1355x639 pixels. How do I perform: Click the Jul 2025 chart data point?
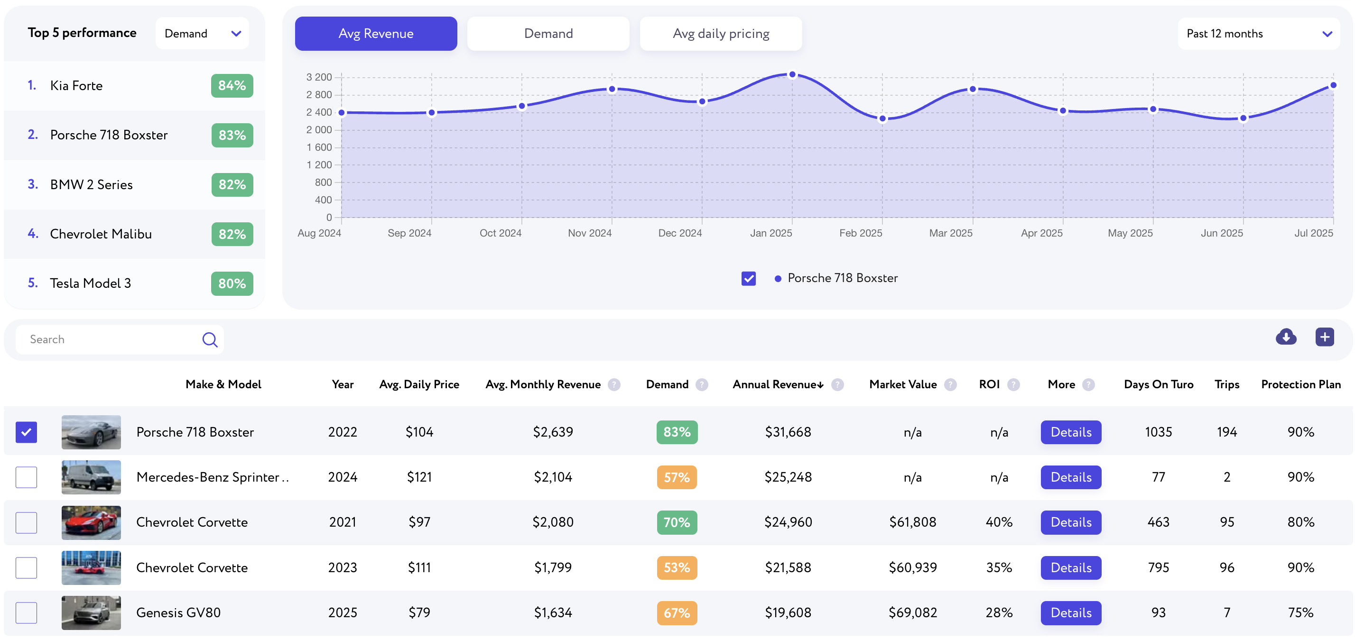click(1334, 85)
